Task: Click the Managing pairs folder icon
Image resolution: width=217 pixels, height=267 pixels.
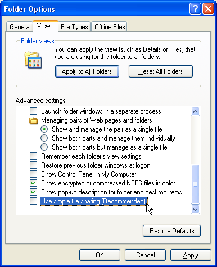Action: tap(34, 120)
